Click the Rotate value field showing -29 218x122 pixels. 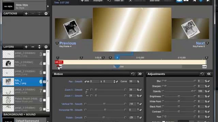pos(133,118)
